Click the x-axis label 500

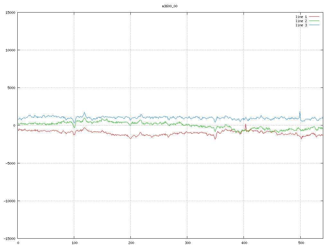301,243
